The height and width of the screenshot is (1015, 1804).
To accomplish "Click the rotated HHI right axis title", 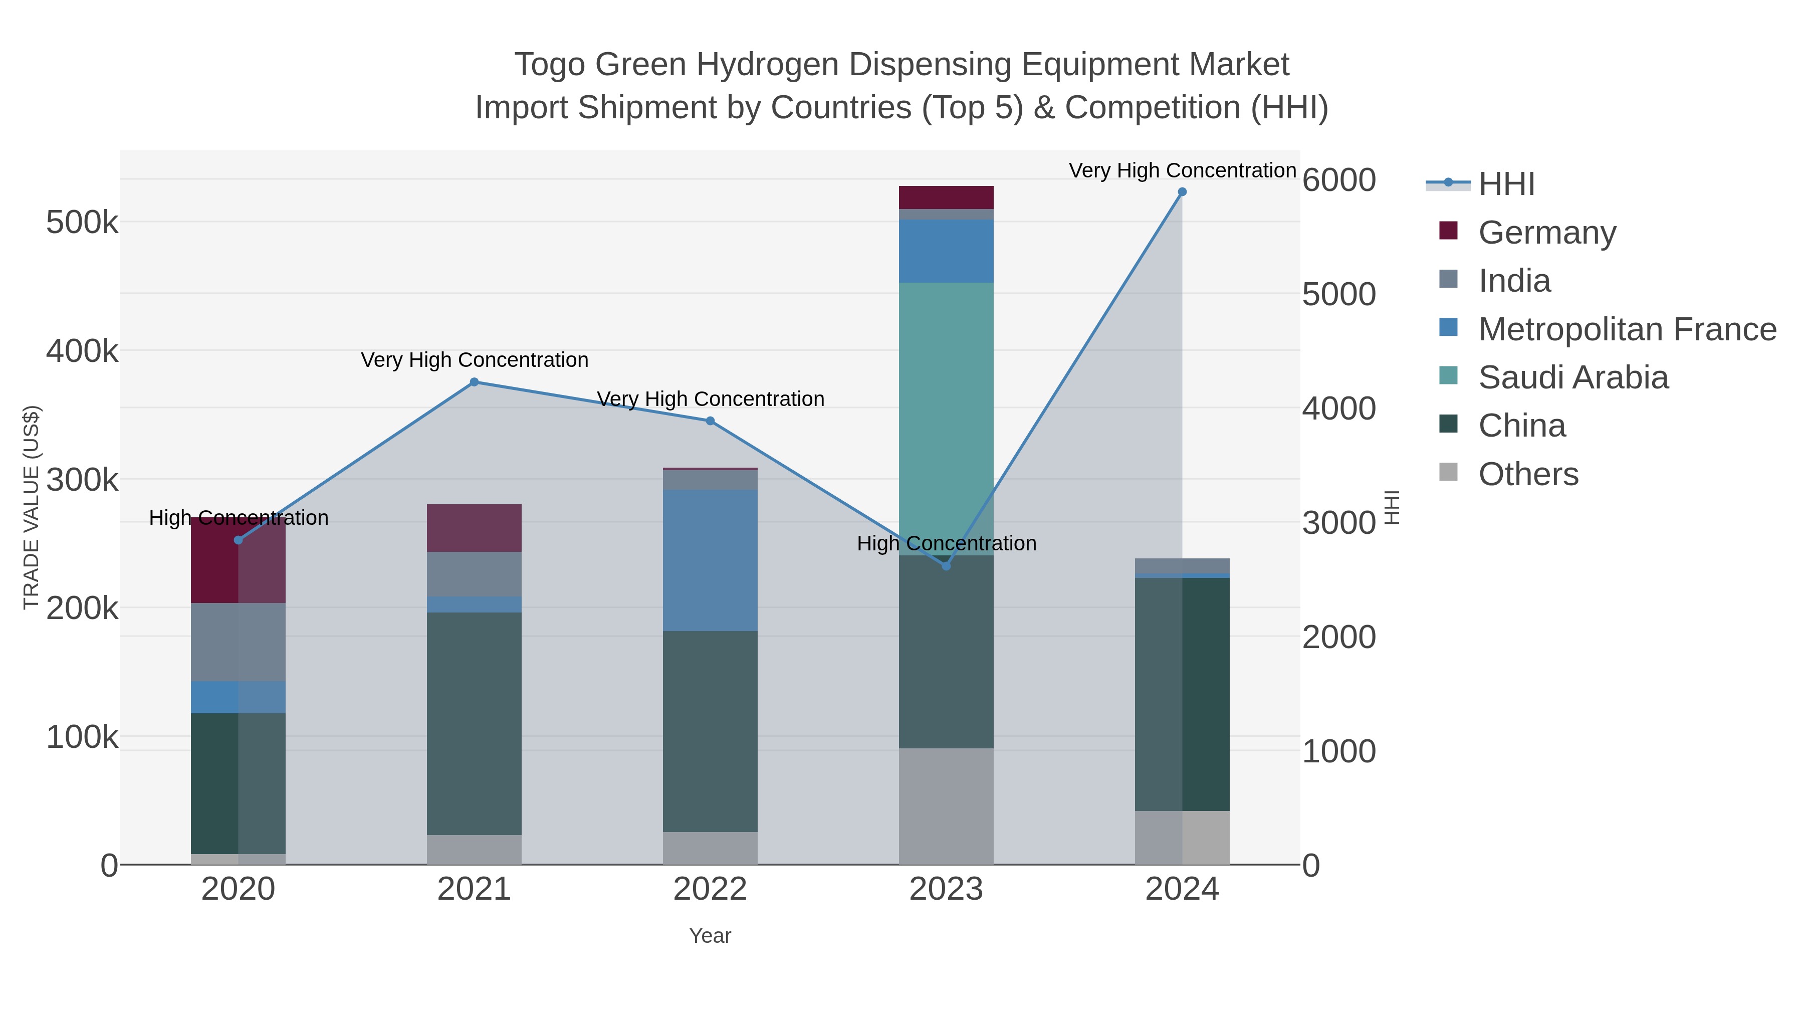I will pyautogui.click(x=1392, y=507).
